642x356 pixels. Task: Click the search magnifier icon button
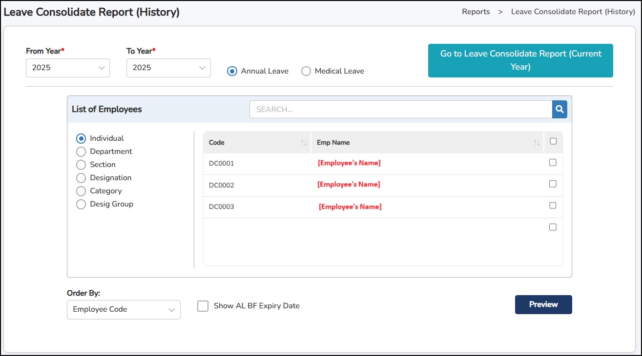click(x=559, y=110)
